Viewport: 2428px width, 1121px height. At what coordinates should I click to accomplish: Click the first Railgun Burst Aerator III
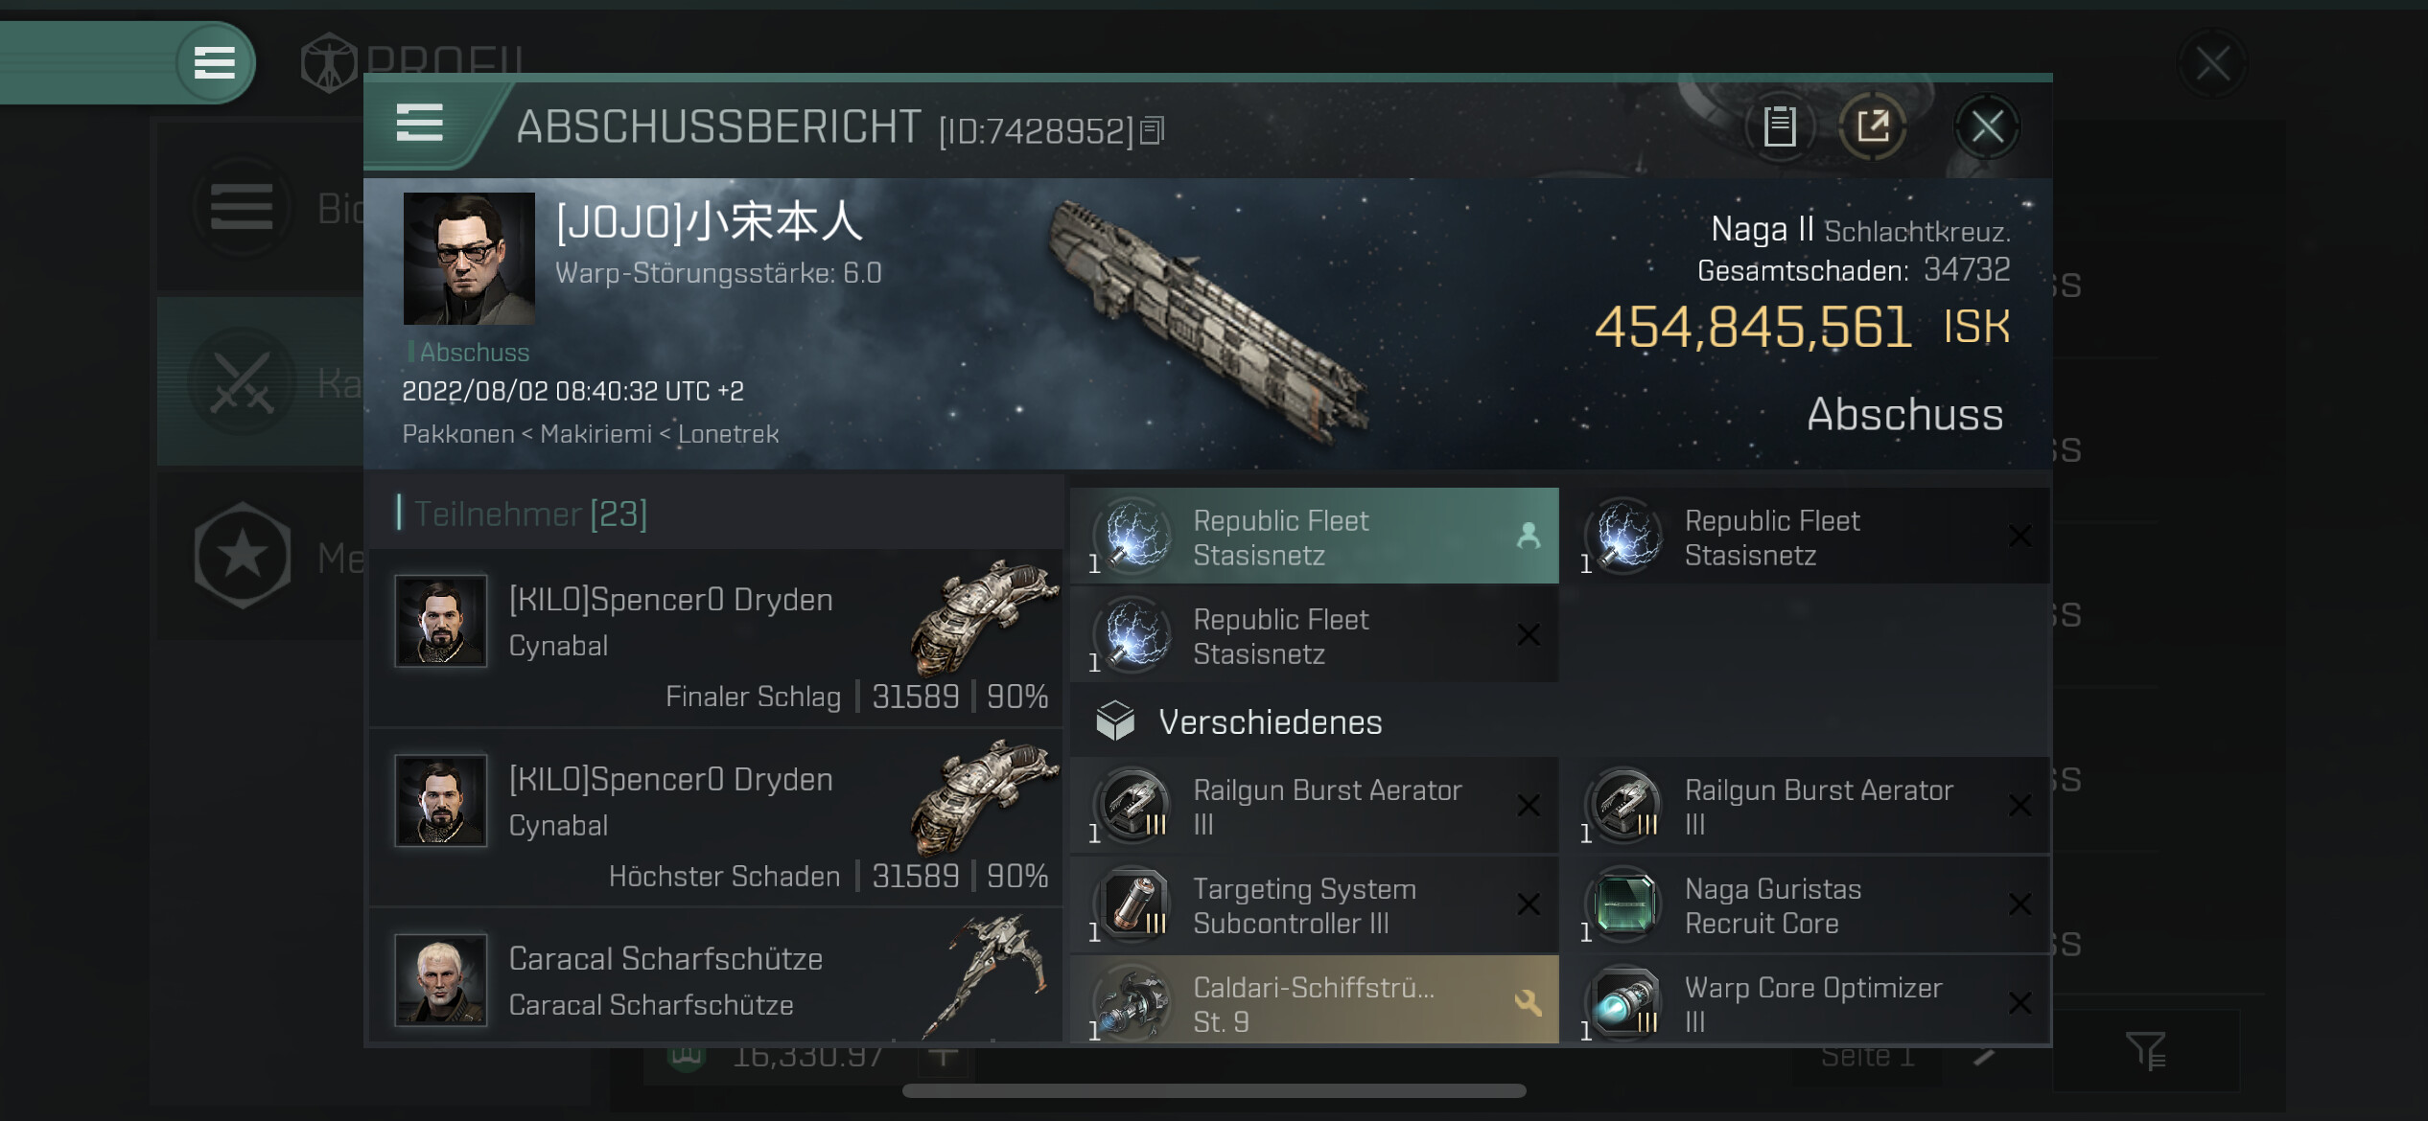pyautogui.click(x=1315, y=807)
